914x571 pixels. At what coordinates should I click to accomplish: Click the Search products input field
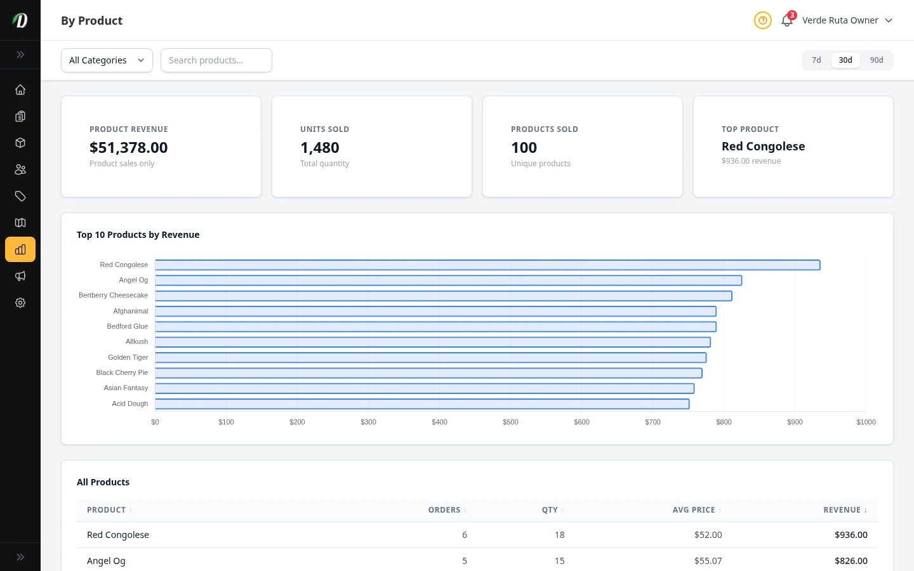[216, 60]
